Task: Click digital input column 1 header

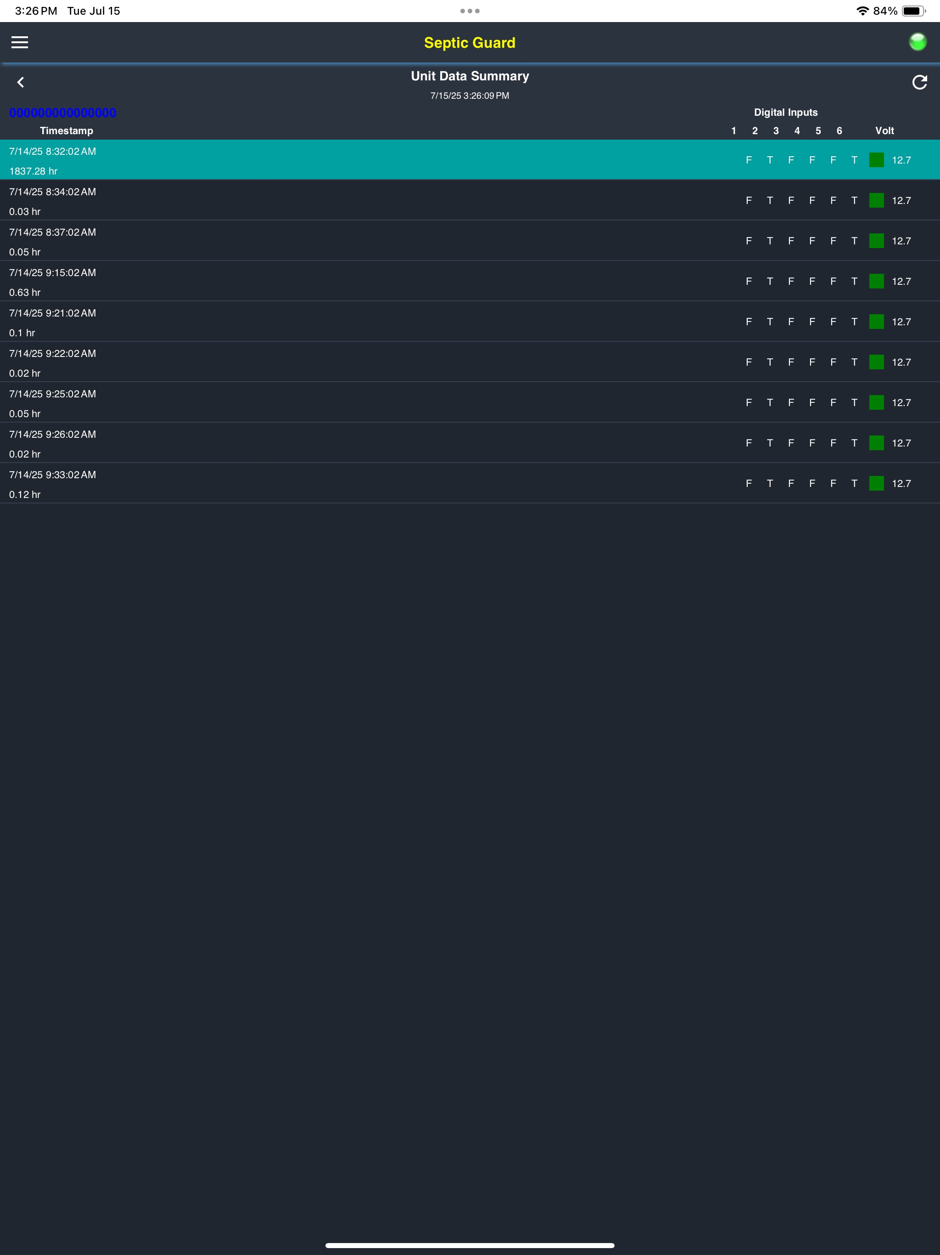Action: coord(733,130)
